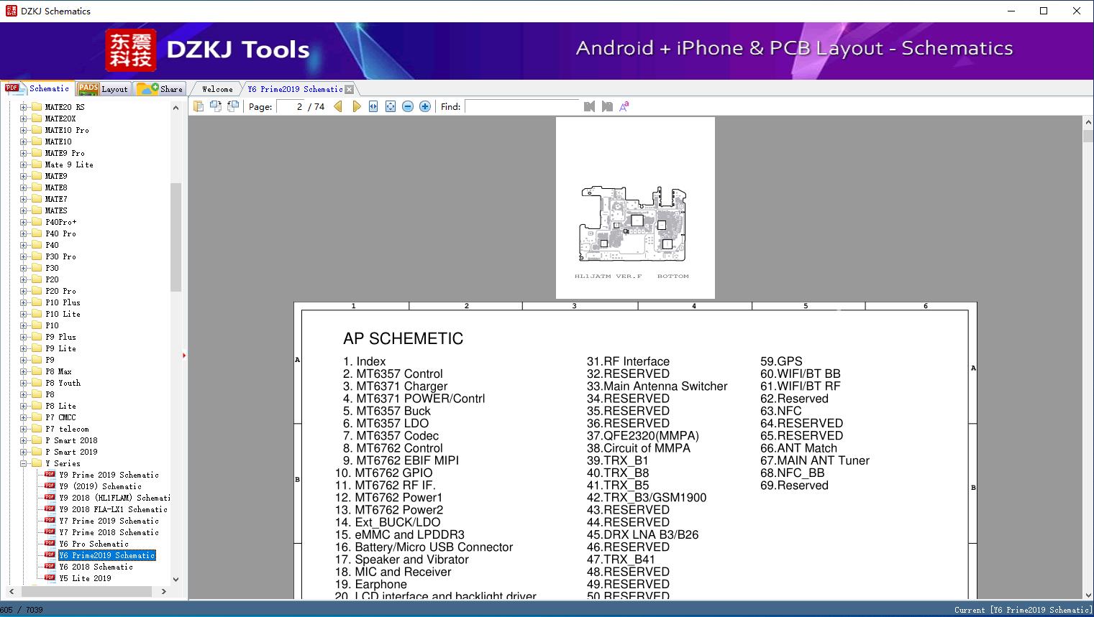
Task: Expand the Mate 9 Lite folder node
Action: (x=24, y=164)
